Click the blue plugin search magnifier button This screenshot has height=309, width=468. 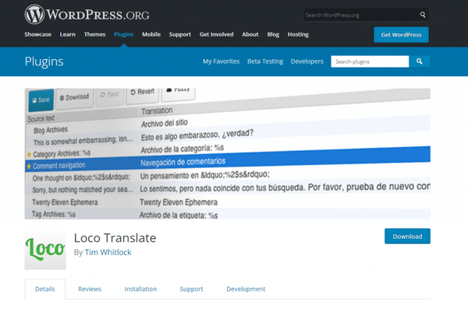(420, 61)
